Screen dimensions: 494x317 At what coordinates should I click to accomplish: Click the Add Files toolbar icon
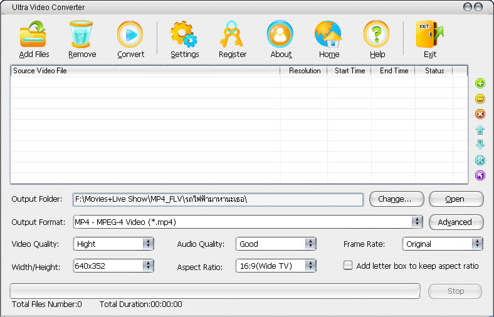(x=33, y=34)
